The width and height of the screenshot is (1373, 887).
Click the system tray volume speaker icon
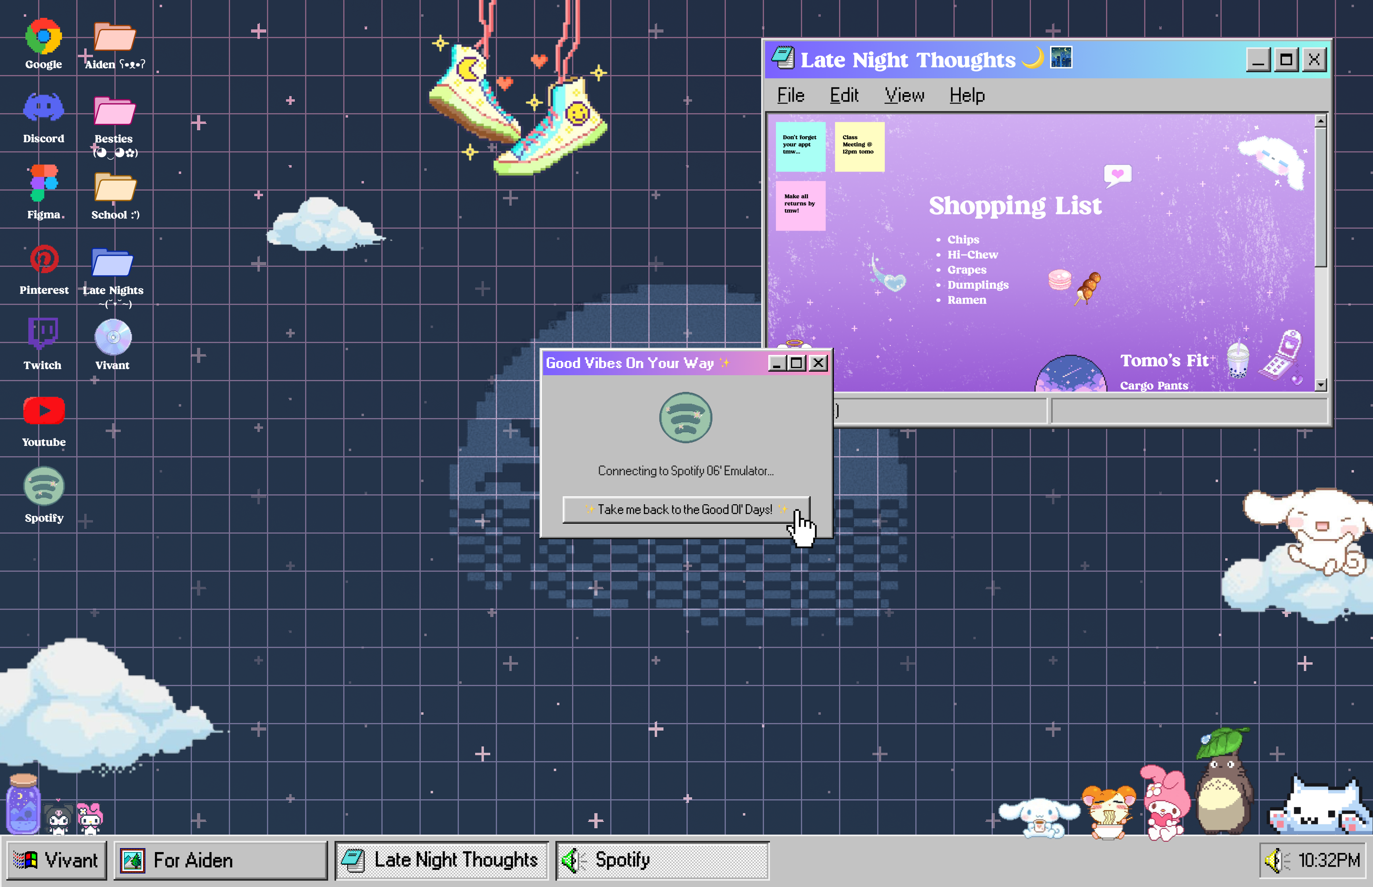point(1274,861)
